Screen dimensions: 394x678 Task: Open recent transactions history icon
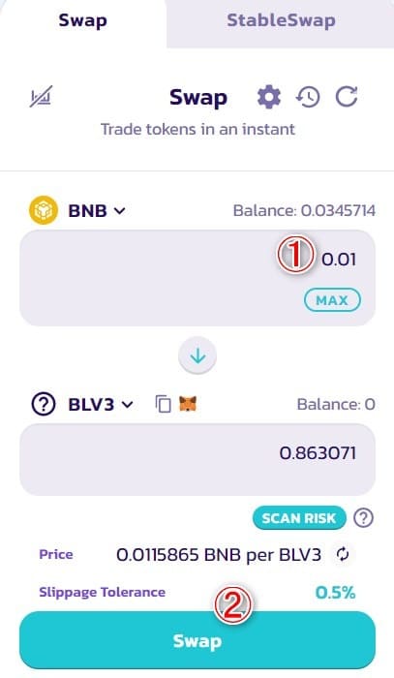[308, 97]
